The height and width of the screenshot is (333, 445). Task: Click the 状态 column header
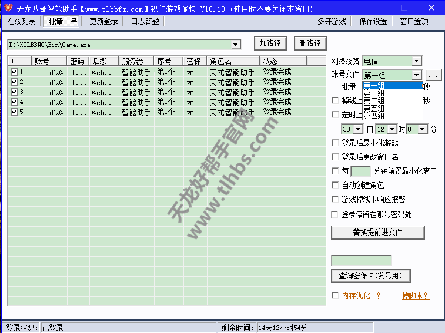pyautogui.click(x=283, y=61)
